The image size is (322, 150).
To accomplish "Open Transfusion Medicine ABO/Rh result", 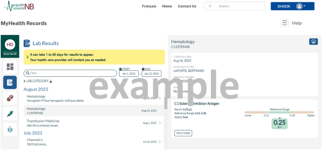I will pyautogui.click(x=93, y=123).
